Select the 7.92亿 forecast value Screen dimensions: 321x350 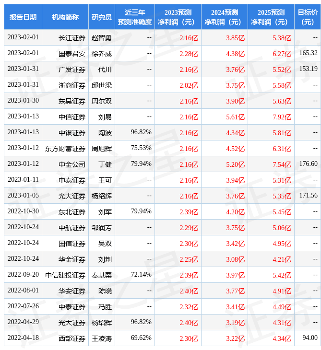pyautogui.click(x=282, y=117)
